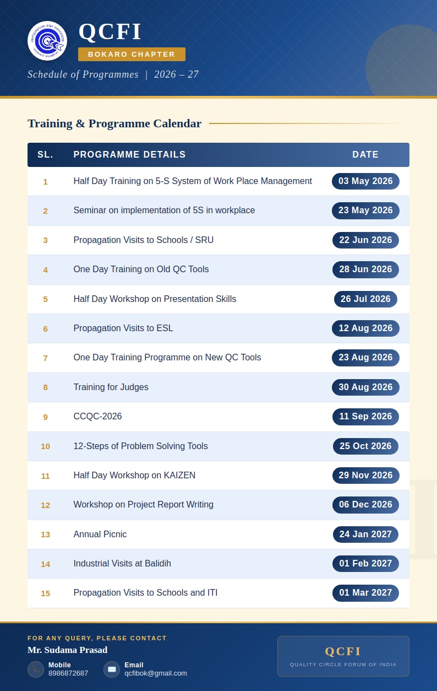Select the 03 May 2026 date pill

tap(365, 181)
